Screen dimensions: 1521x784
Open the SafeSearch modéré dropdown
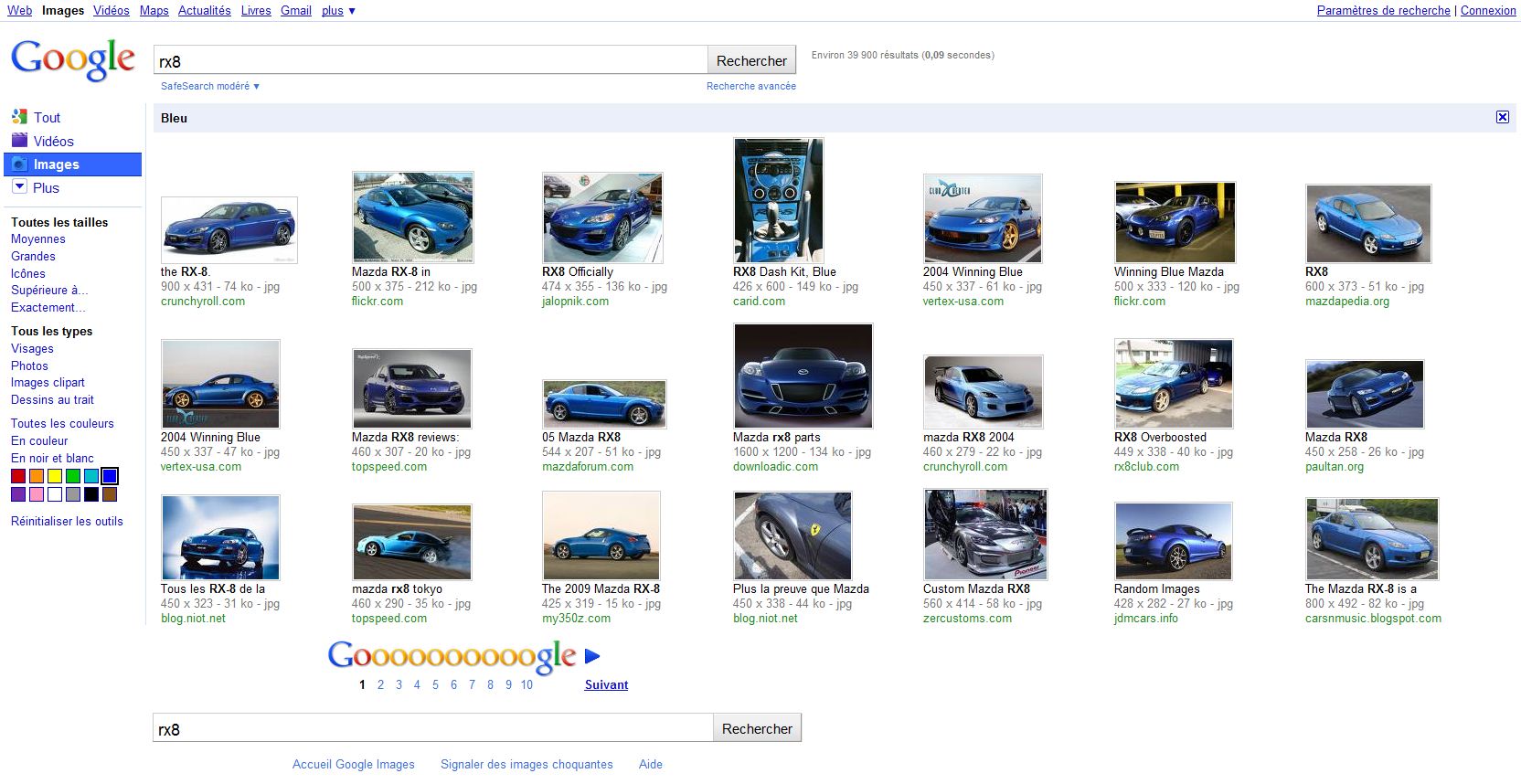tap(209, 86)
